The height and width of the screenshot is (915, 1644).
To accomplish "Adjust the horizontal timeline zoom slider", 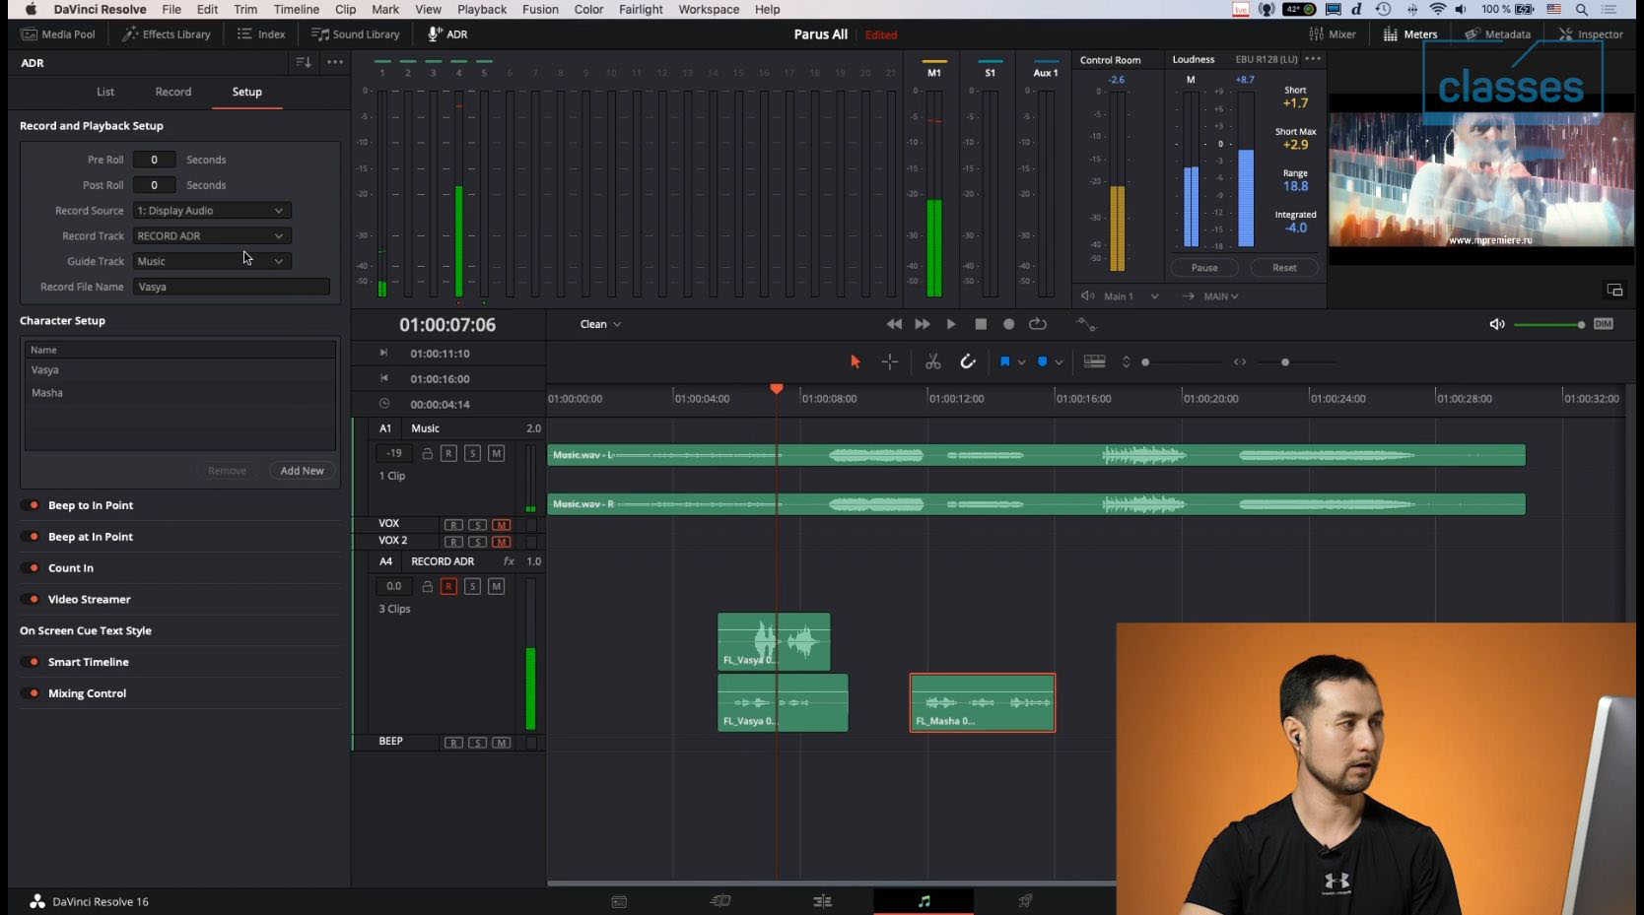I will pos(1296,362).
